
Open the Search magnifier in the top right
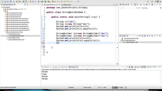tap(148, 2)
